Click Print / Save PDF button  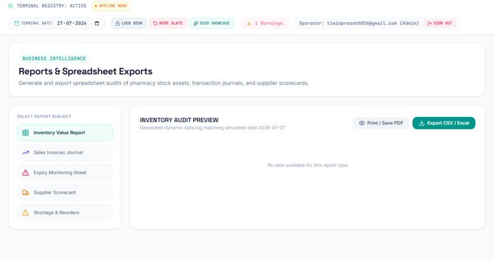381,123
